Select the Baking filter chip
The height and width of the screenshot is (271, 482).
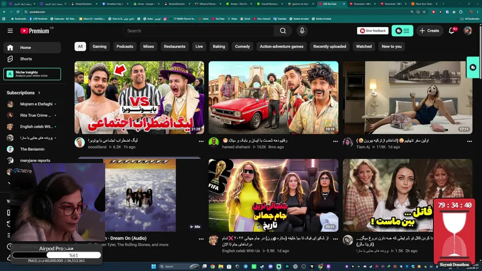[x=219, y=46]
